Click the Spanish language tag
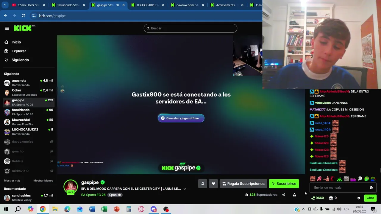 tap(115, 195)
